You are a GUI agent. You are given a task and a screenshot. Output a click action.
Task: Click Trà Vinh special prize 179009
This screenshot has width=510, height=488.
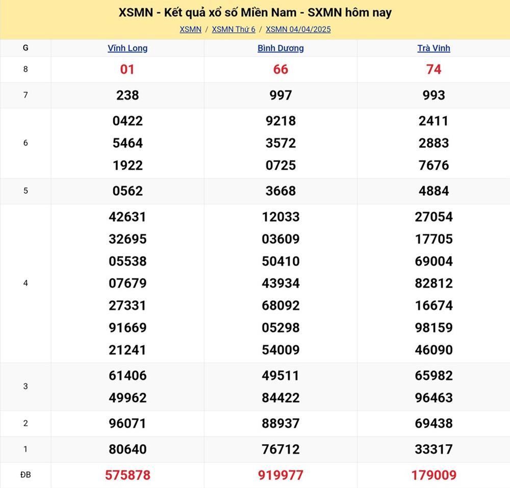click(x=433, y=475)
